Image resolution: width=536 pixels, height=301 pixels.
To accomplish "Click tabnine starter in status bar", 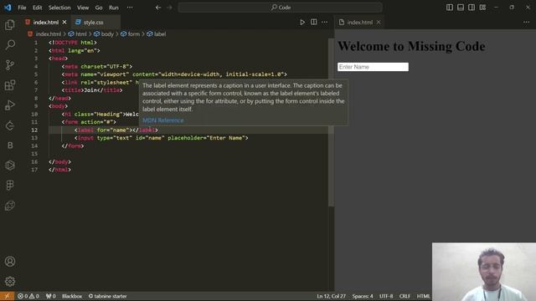I will click(x=108, y=296).
